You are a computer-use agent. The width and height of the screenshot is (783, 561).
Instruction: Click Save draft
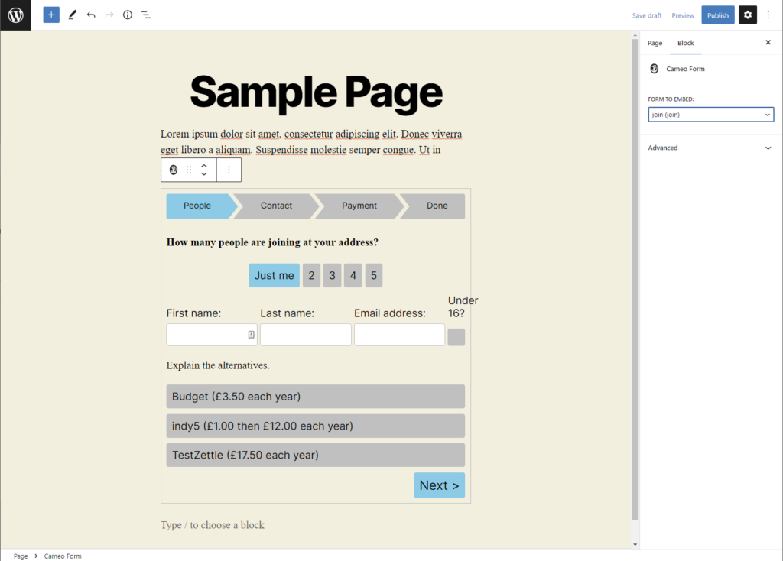click(647, 15)
